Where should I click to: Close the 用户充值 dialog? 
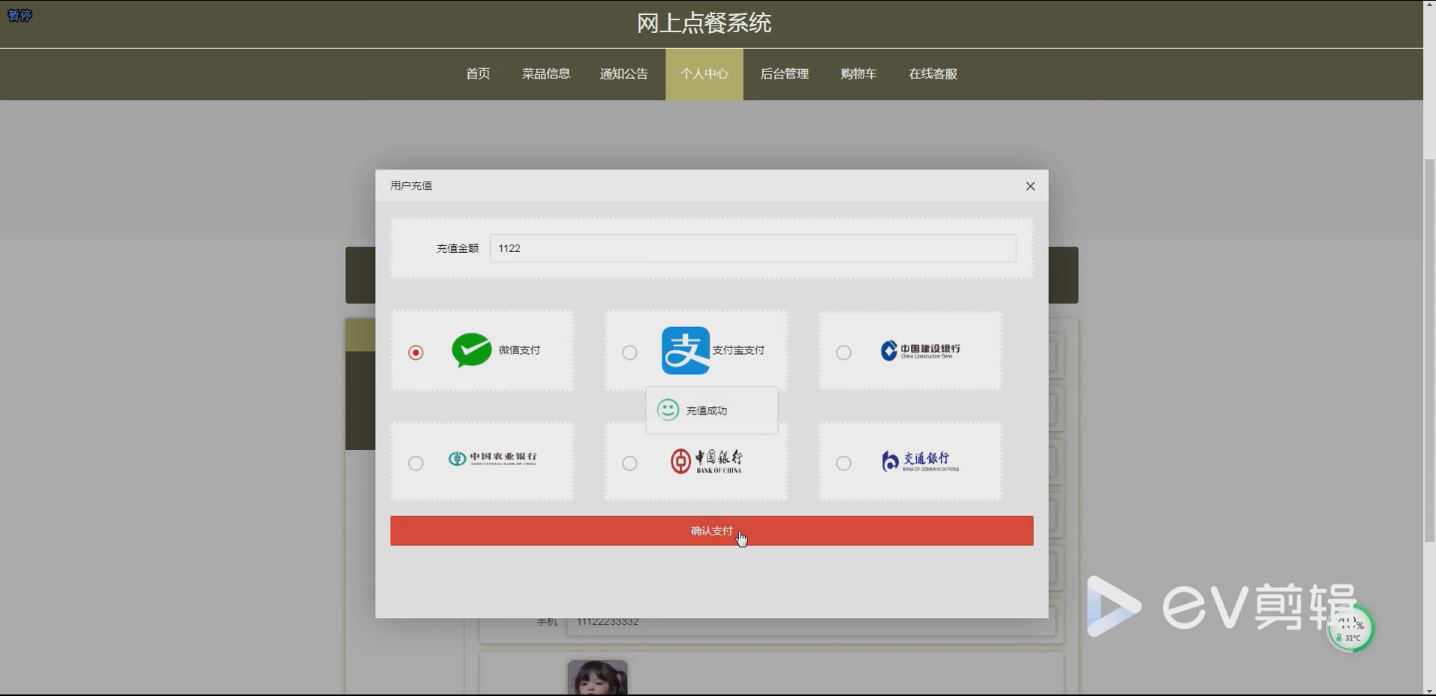point(1030,186)
